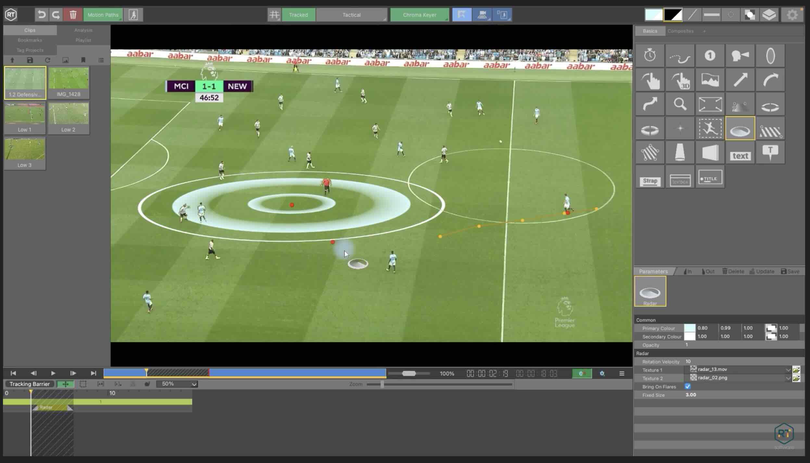Open the 50% timeline dropdown
This screenshot has width=810, height=463.
click(x=177, y=384)
